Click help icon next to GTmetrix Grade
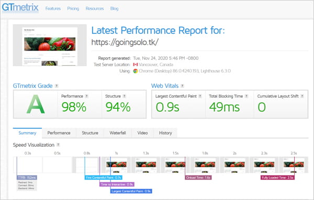 pos(57,86)
